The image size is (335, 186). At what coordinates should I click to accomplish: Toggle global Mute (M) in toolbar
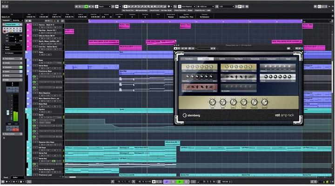[x=76, y=6]
